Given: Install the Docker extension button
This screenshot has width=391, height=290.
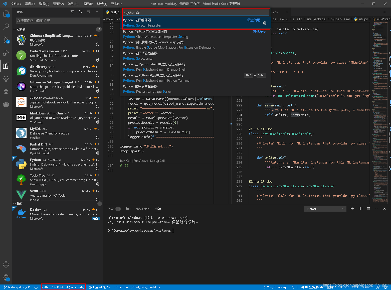Looking at the screenshot, I should [x=96, y=219].
